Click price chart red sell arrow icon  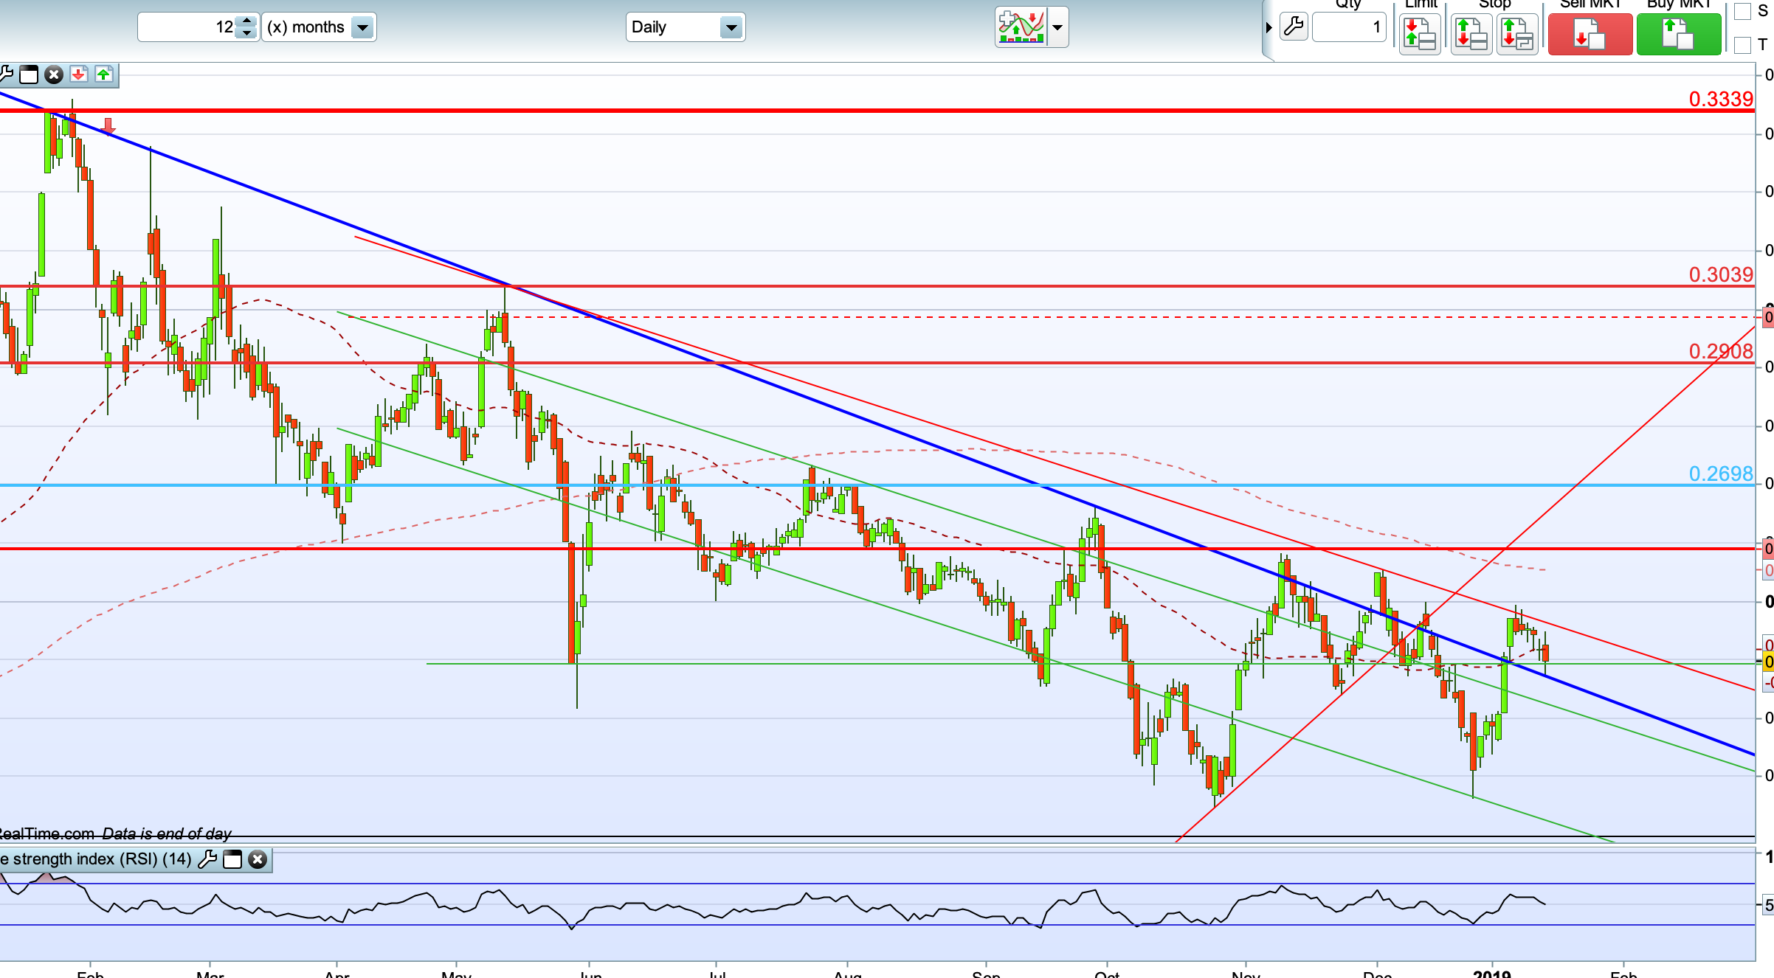click(78, 74)
